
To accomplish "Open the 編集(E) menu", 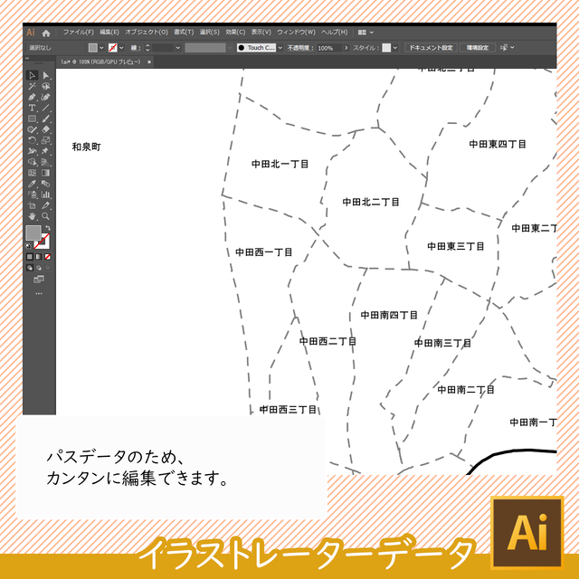I will click(109, 33).
